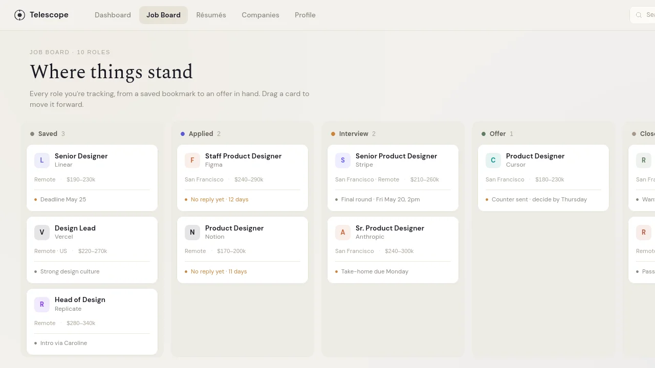
Task: Click the $190–230k salary text
Action: [81, 179]
